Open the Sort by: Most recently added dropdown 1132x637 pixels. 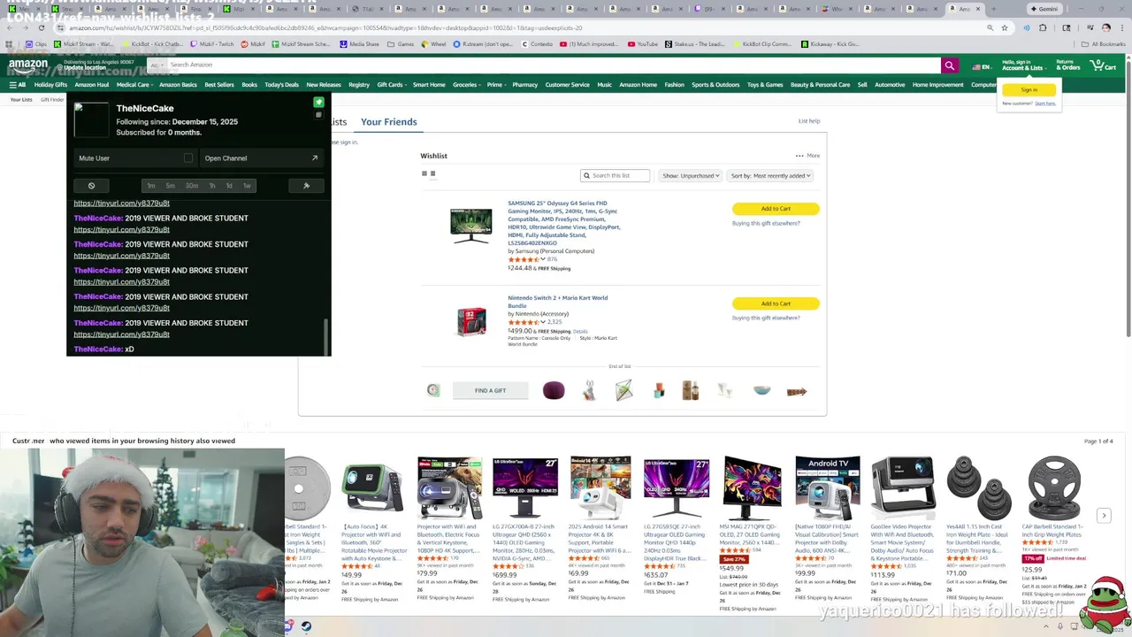[x=771, y=175]
